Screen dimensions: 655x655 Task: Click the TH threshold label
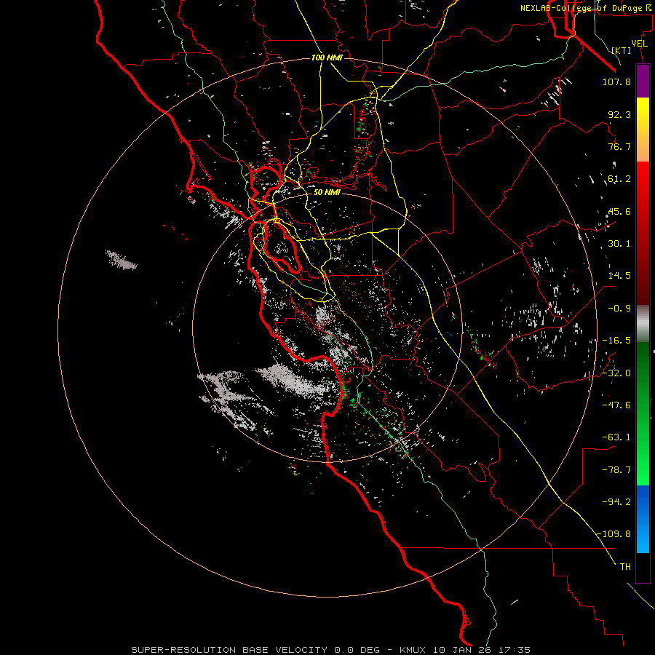[625, 567]
